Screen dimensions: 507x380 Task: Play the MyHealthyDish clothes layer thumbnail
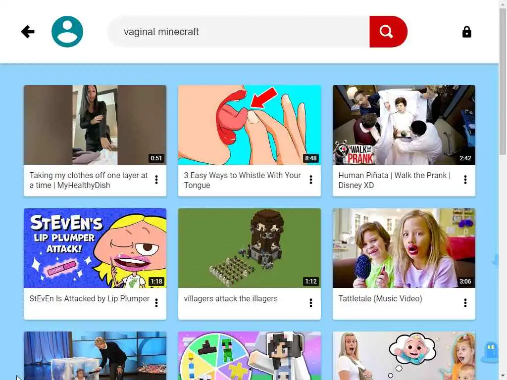click(x=95, y=125)
